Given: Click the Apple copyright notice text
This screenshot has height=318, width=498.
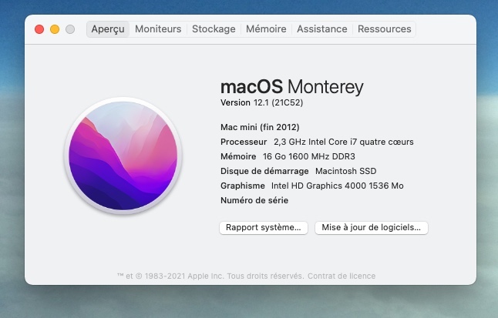Looking at the screenshot, I should click(210, 276).
